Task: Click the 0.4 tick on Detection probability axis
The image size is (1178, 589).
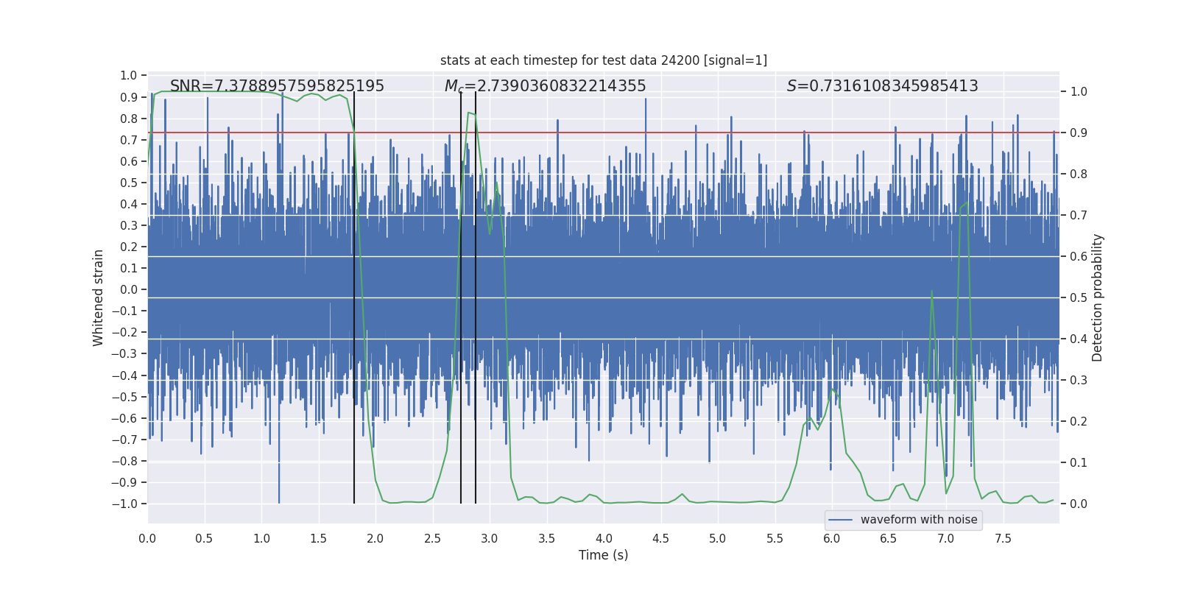Action: click(1079, 339)
